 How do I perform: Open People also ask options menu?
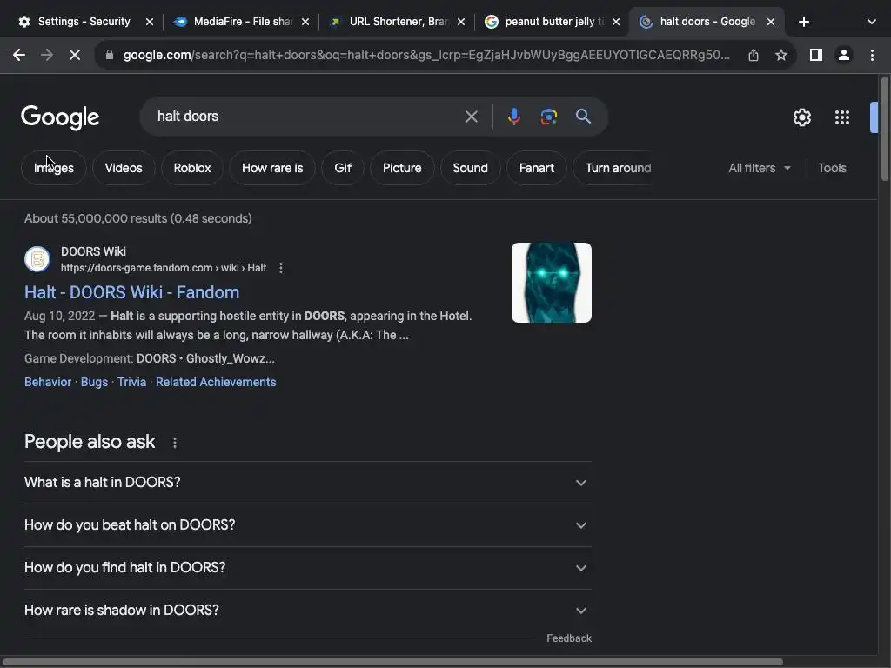[174, 443]
